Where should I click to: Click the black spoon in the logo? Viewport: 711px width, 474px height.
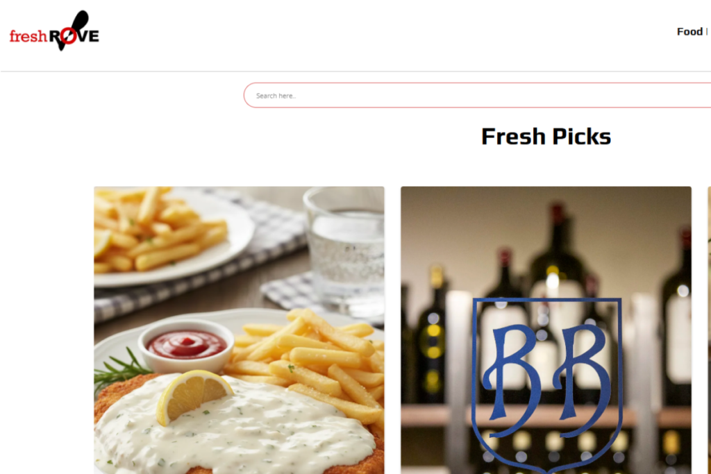coord(74,28)
